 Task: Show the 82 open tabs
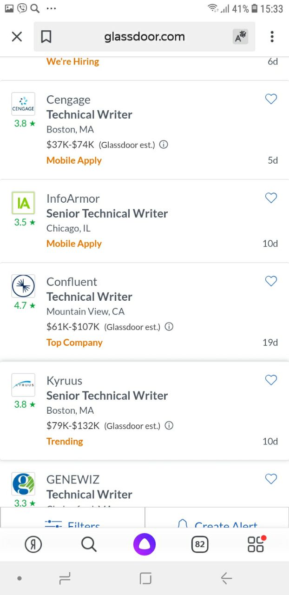point(200,544)
